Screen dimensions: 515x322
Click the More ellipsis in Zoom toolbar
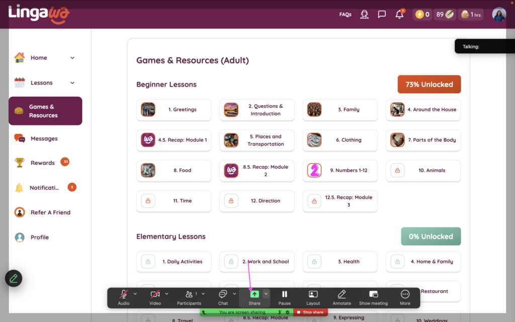[405, 297]
